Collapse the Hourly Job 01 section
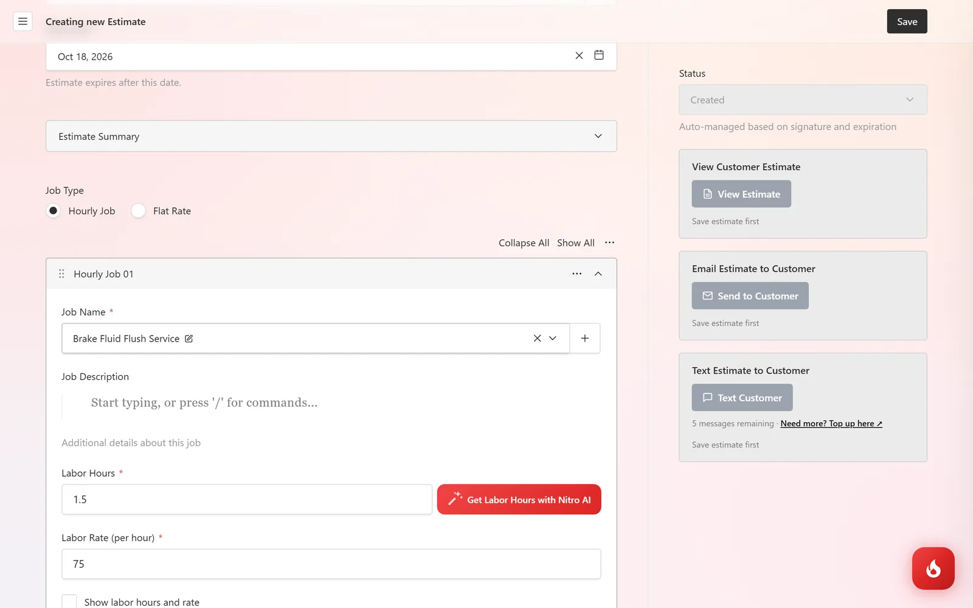The height and width of the screenshot is (608, 973). [598, 274]
